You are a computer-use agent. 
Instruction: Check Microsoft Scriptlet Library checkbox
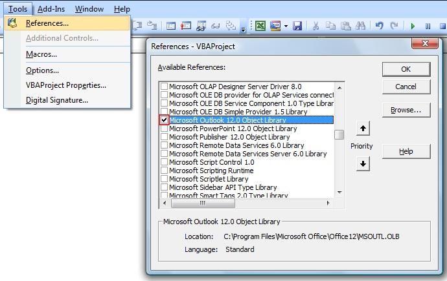(x=164, y=179)
